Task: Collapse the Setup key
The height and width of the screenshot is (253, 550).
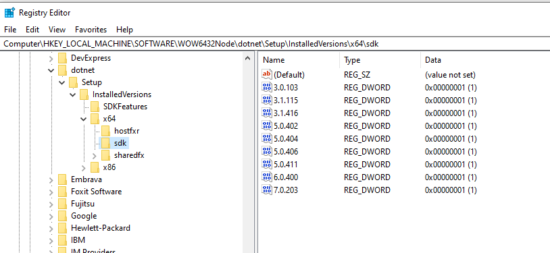Action: point(62,83)
